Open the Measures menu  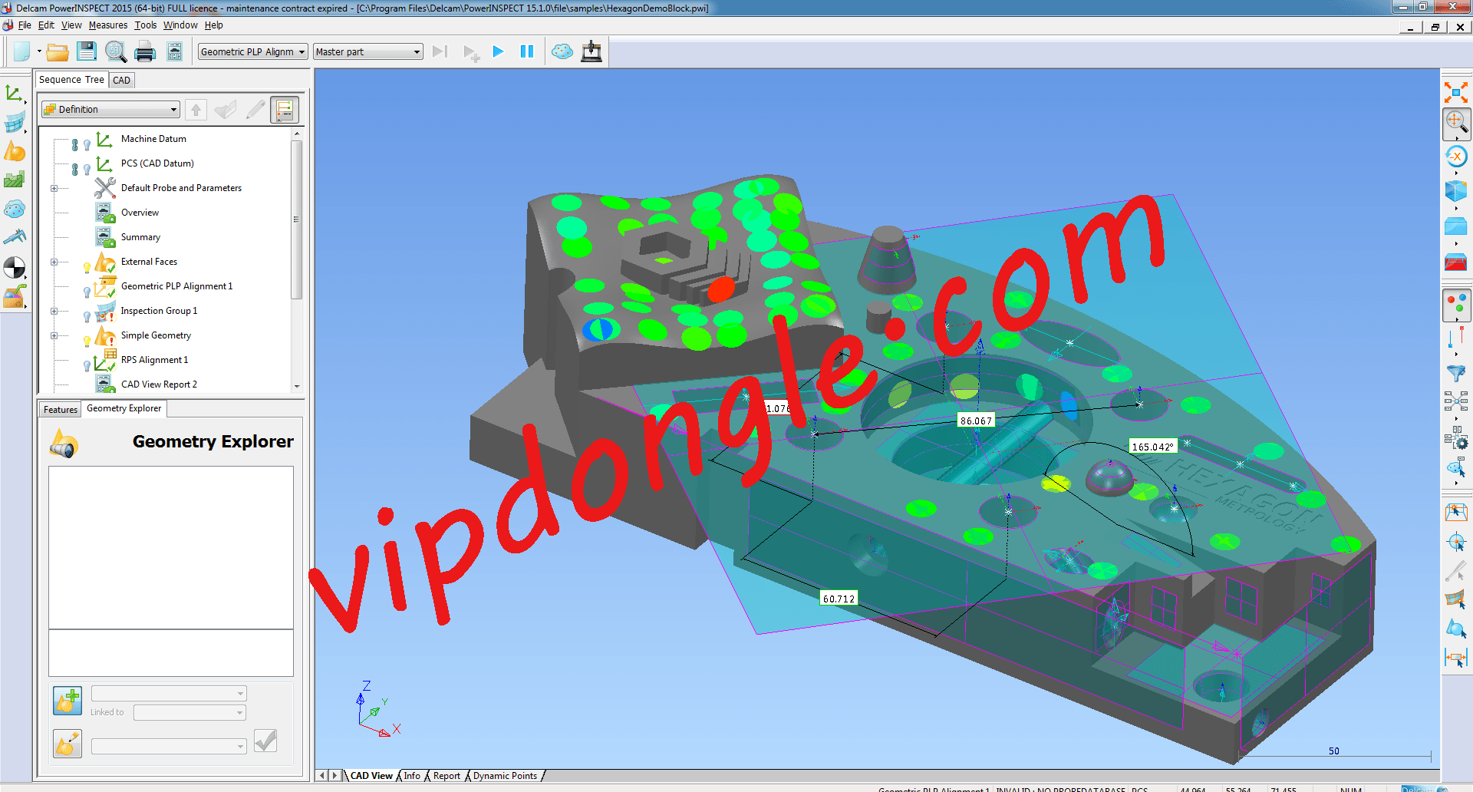tap(107, 25)
